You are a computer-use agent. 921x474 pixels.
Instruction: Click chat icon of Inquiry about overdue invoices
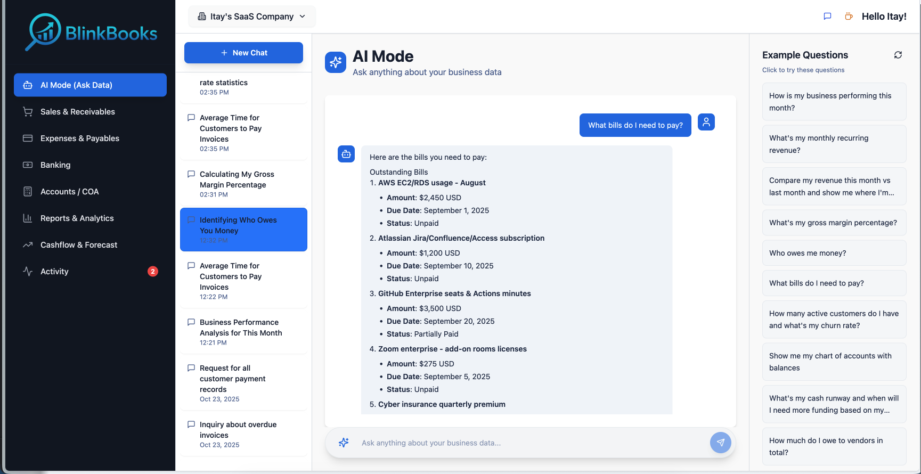[191, 424]
